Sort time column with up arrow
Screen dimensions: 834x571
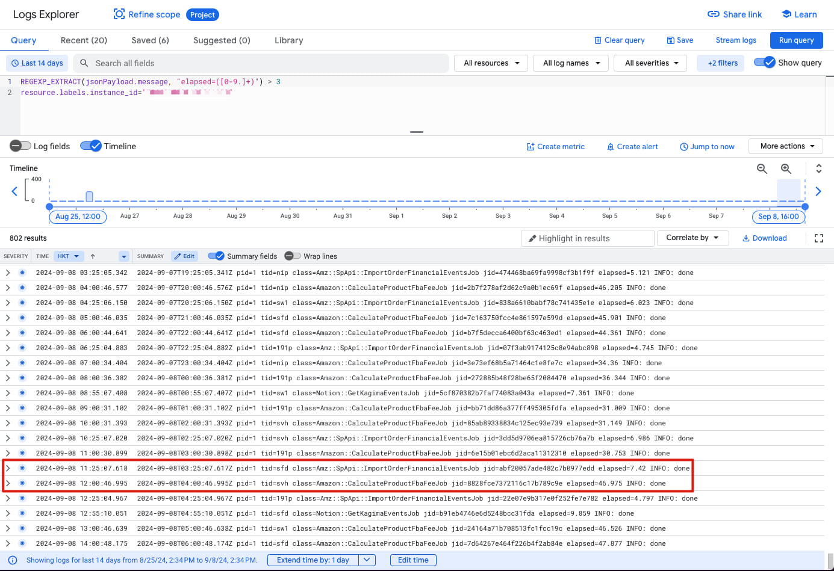[93, 256]
